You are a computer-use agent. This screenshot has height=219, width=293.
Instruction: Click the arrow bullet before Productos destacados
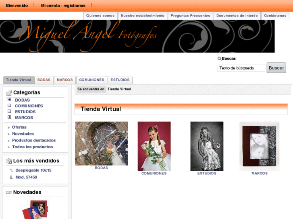click(x=8, y=141)
